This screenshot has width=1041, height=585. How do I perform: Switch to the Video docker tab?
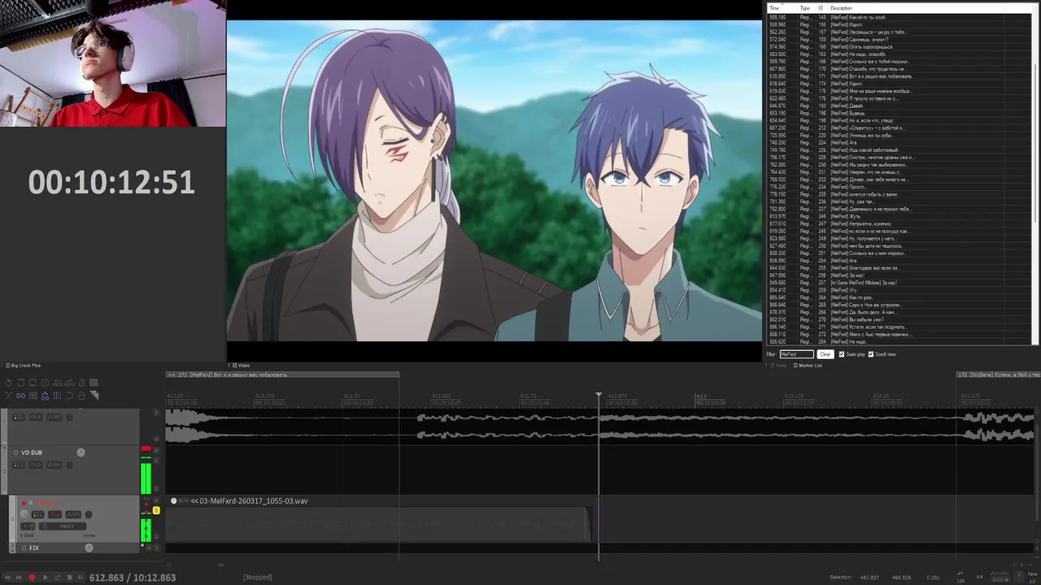(241, 366)
